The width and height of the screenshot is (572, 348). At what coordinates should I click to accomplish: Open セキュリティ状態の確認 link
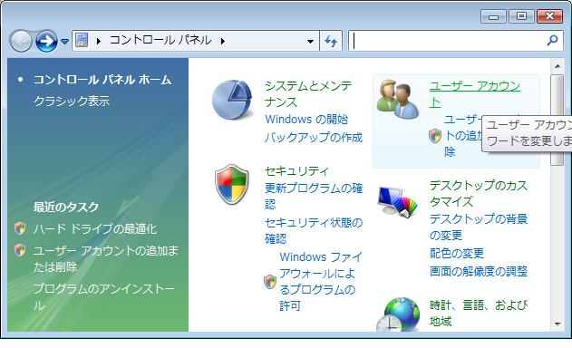click(314, 230)
